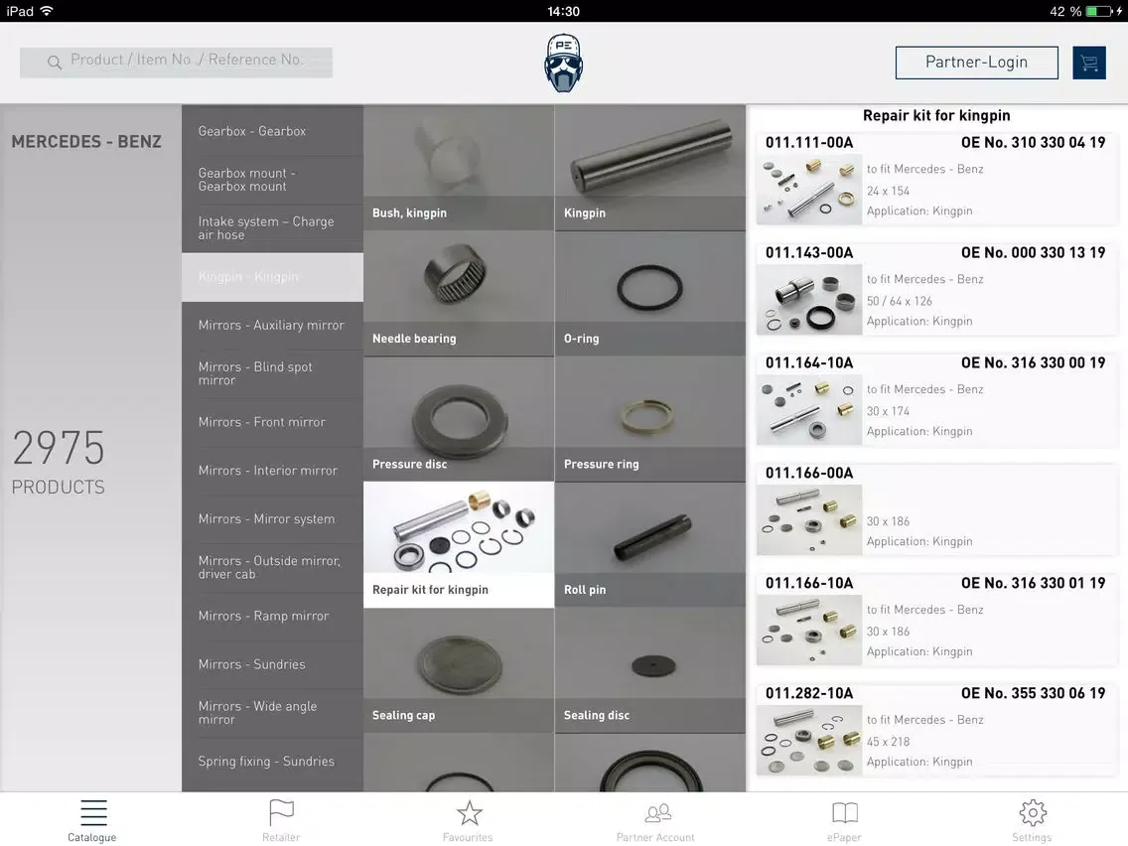The height and width of the screenshot is (846, 1128).
Task: Click the 30 x 174 dimension text
Action: coord(888,411)
